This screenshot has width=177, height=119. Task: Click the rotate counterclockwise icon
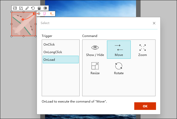[33, 8]
